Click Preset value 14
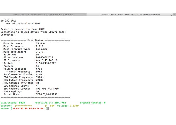 [x=37, y=66]
